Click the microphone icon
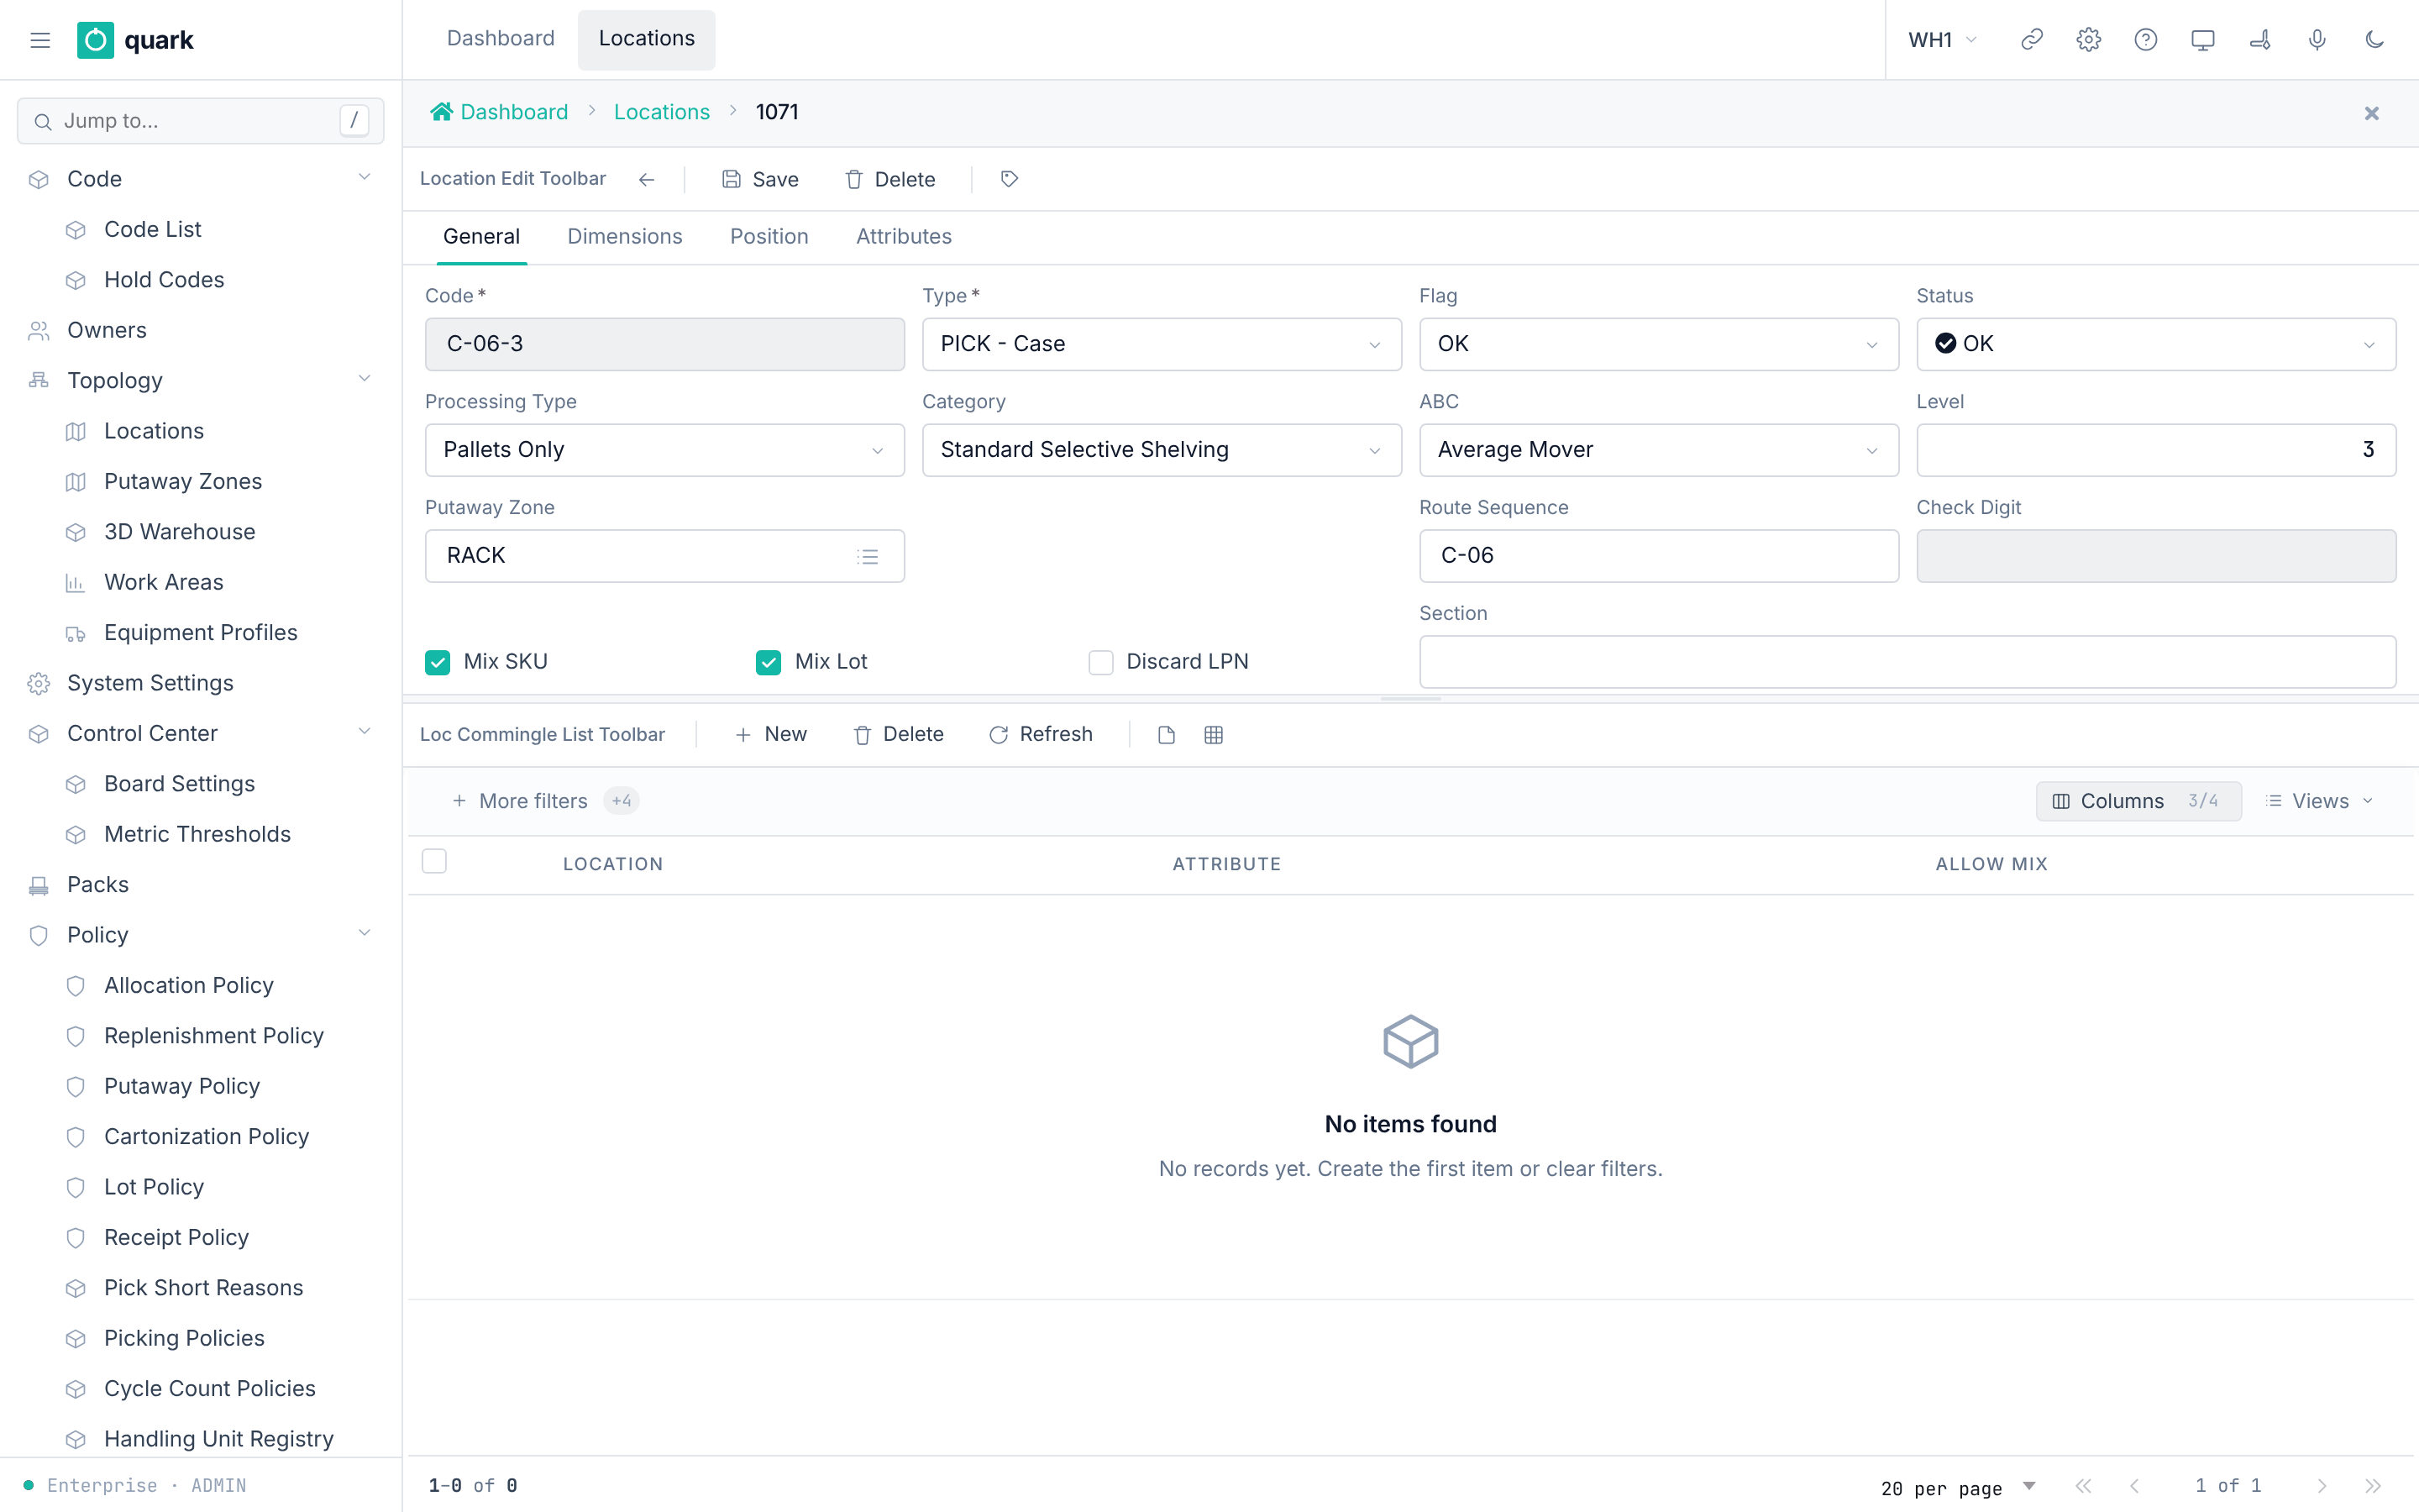2419x1512 pixels. (2316, 40)
